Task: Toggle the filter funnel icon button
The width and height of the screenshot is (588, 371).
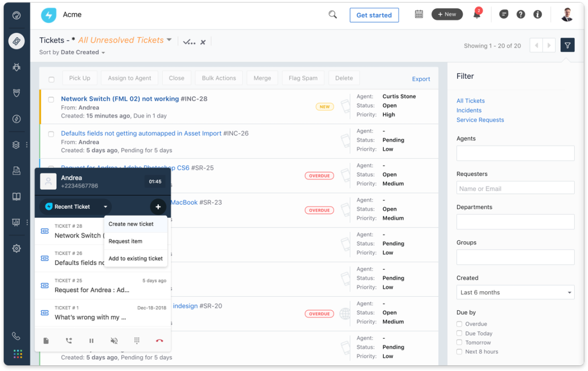Action: tap(567, 46)
